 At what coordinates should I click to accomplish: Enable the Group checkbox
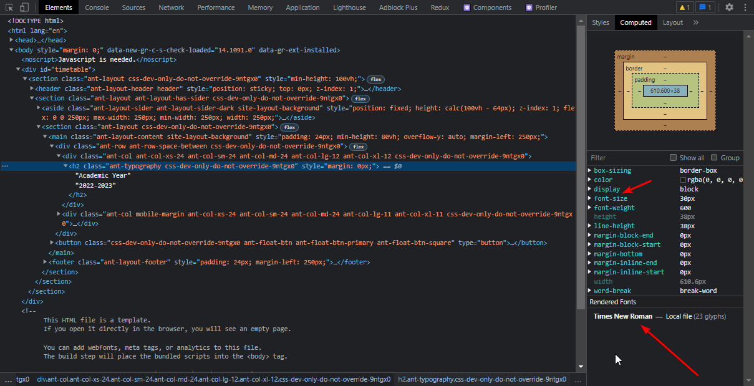[x=715, y=158]
